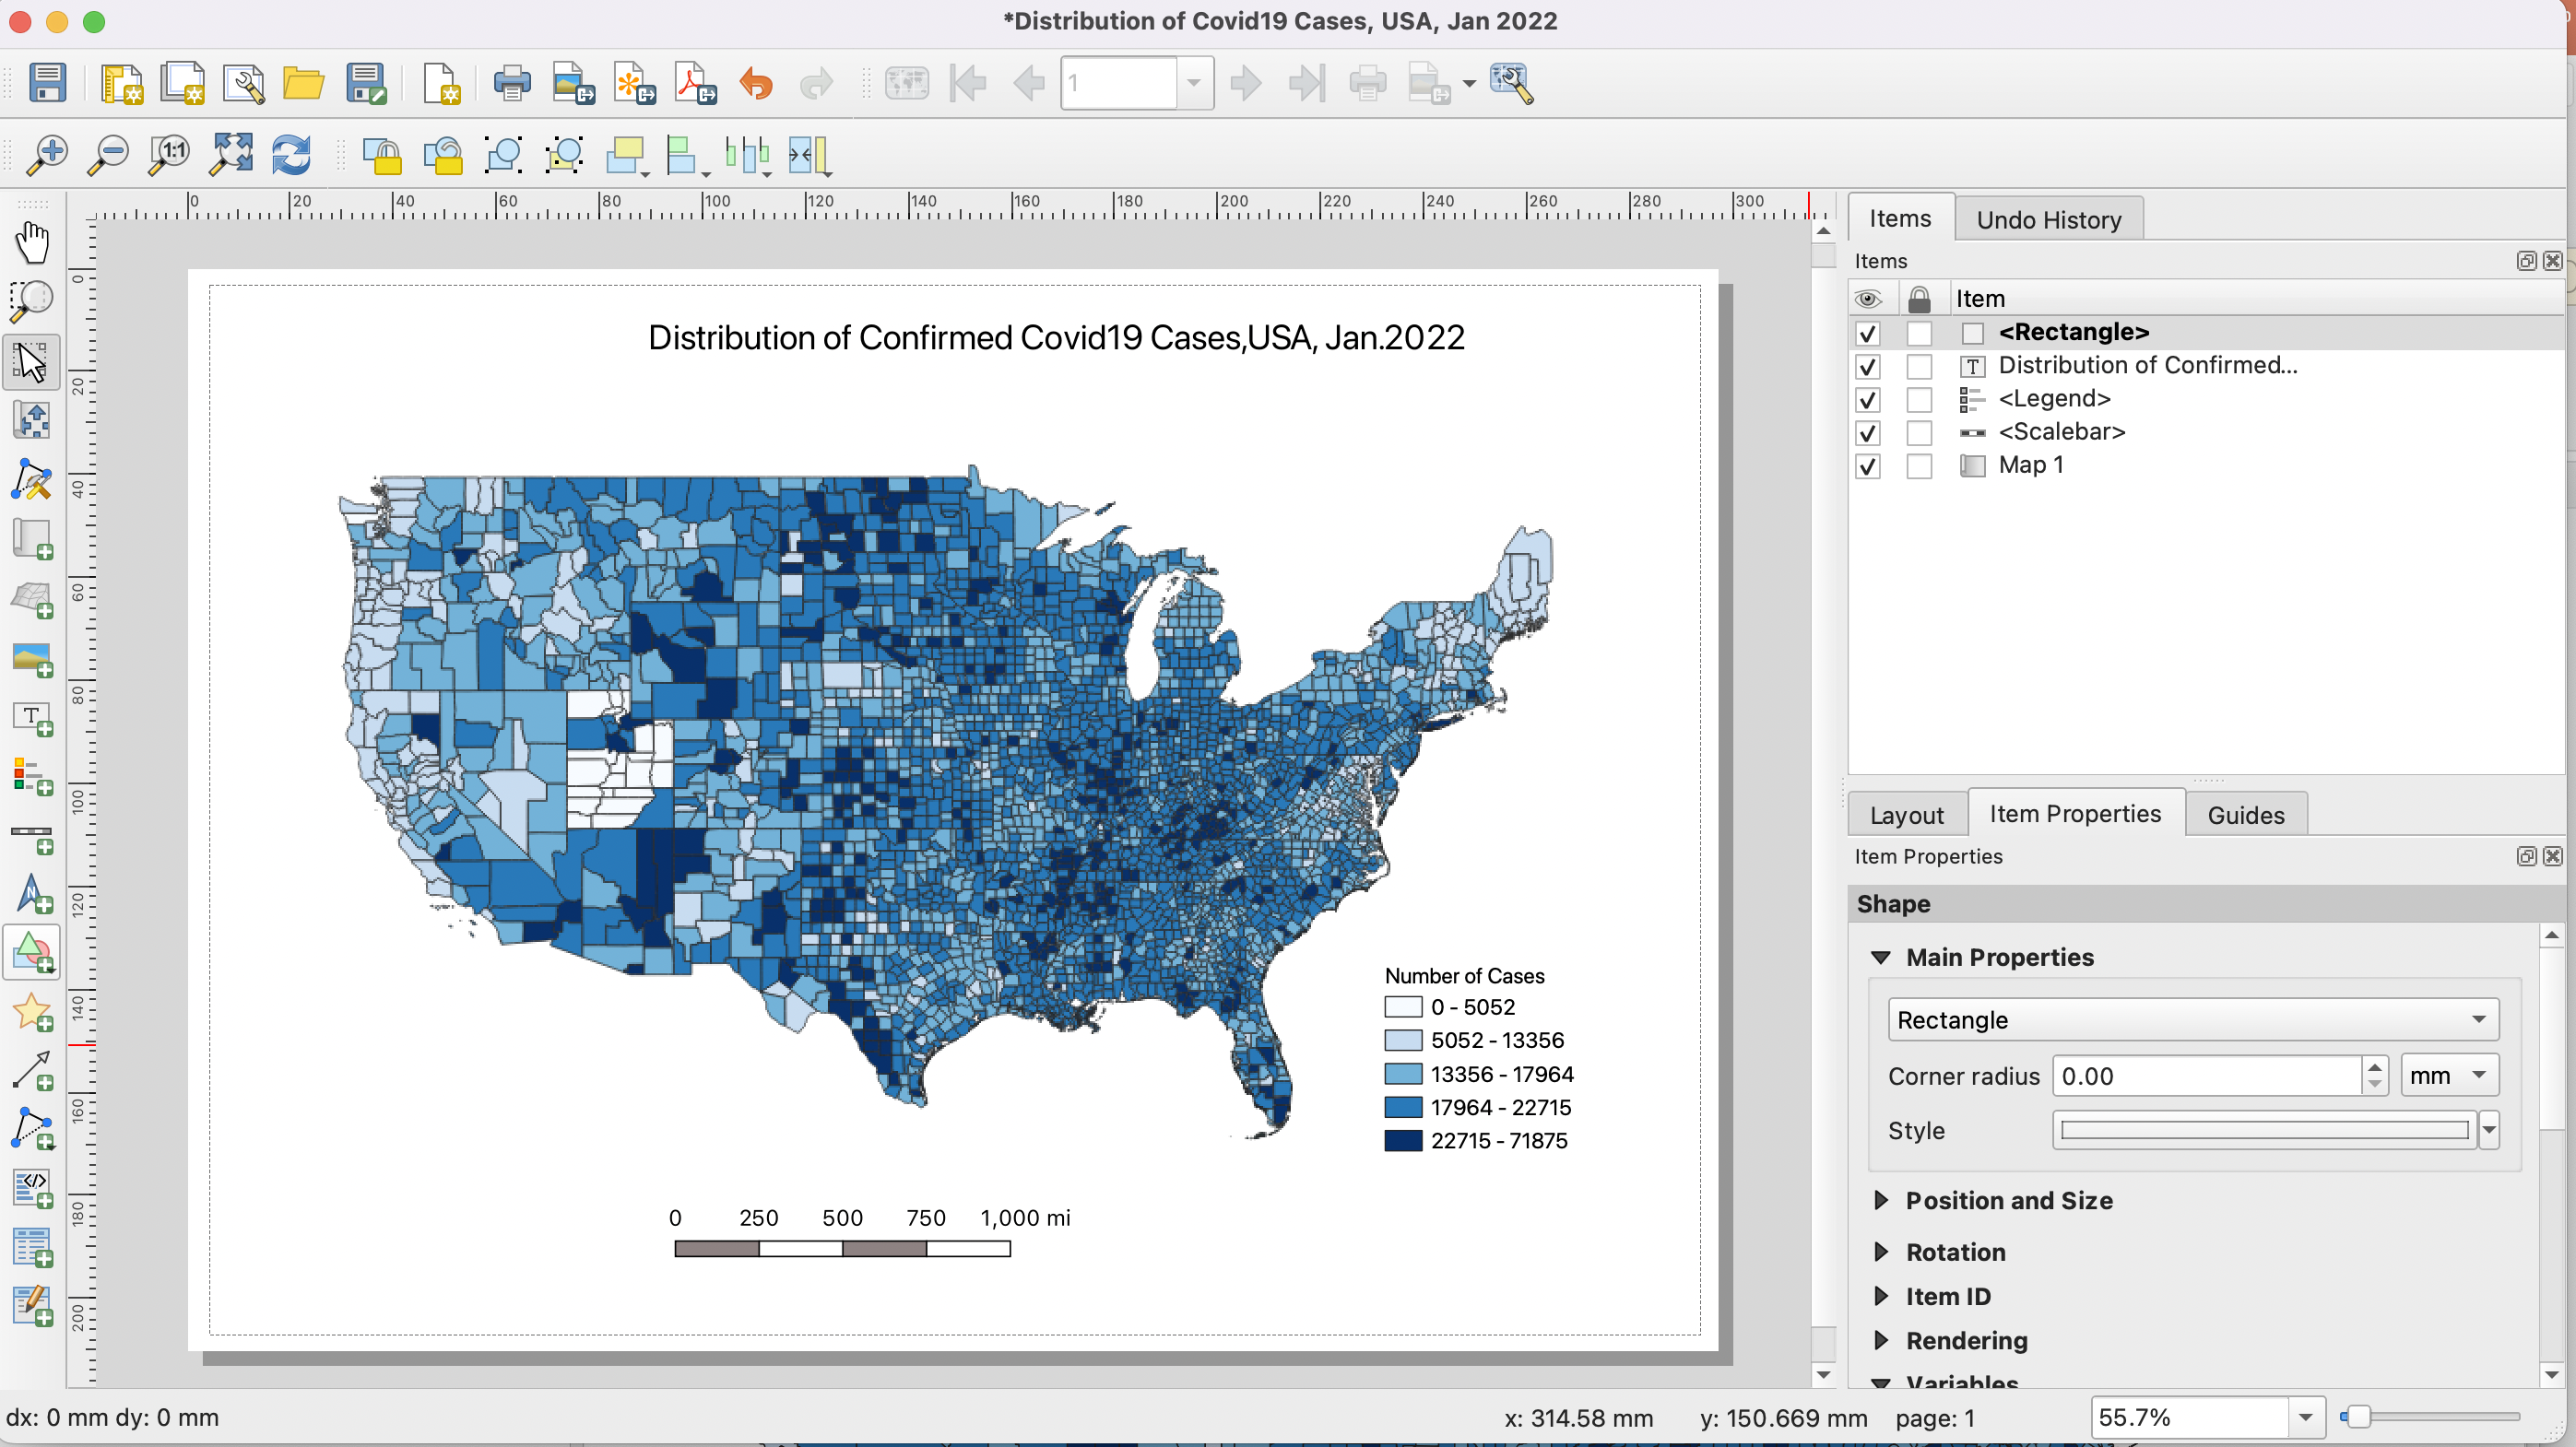Image resolution: width=2576 pixels, height=1447 pixels.
Task: Click the orange Undo arrow
Action: 756,83
